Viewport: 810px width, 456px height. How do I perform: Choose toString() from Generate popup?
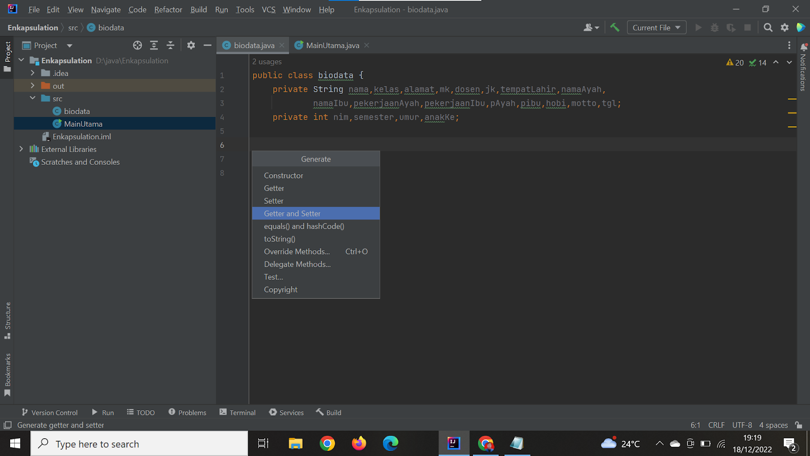316,239
